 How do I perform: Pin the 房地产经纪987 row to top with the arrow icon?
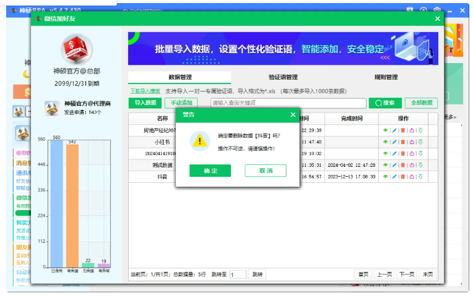[x=420, y=130]
